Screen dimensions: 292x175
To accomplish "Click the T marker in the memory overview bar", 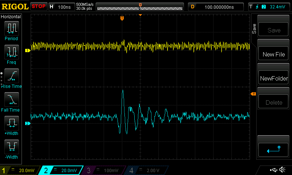I will coord(140,5).
